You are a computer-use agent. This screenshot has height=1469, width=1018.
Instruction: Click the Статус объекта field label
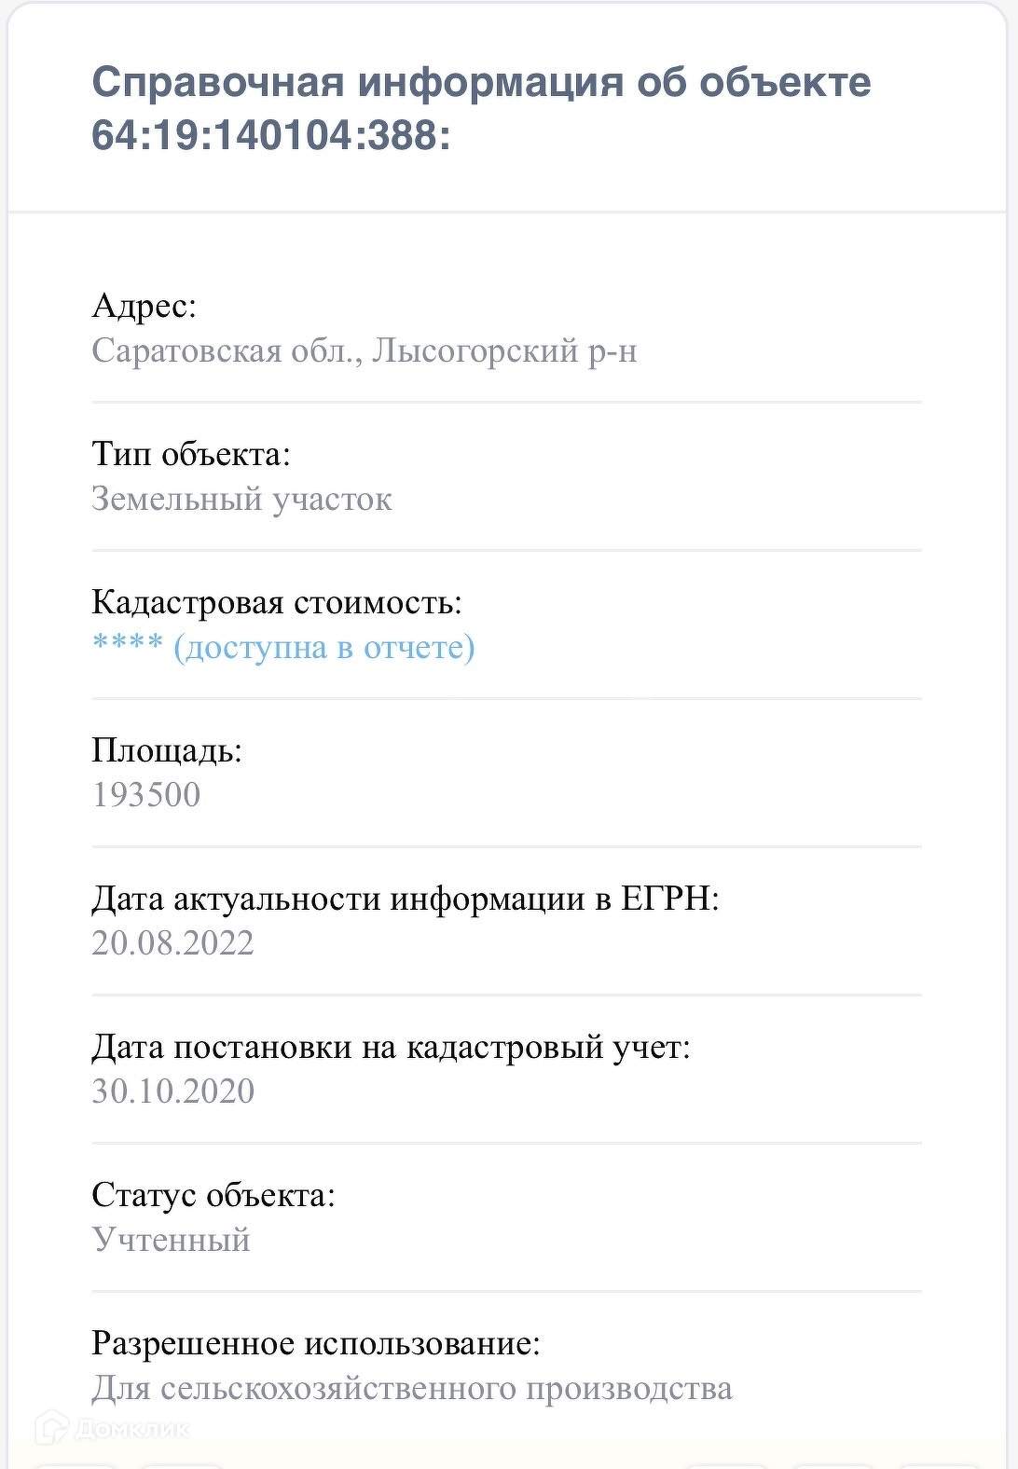(x=213, y=1195)
